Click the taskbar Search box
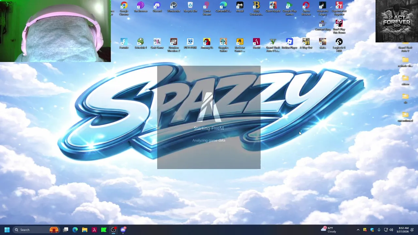 (37, 230)
